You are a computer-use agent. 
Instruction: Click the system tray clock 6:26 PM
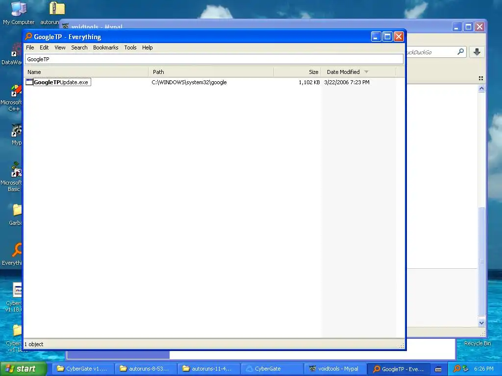(484, 369)
